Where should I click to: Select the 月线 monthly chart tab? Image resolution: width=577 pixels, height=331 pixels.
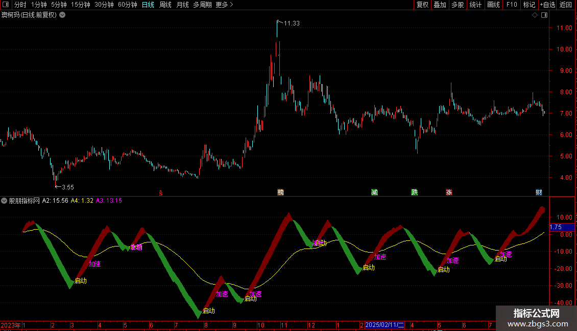182,5
